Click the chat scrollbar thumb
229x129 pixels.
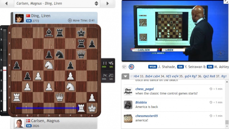227,122
